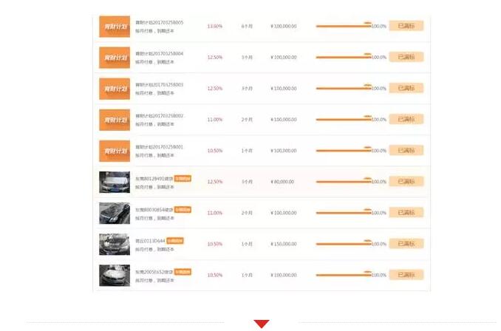
Task: Open plan title ending in 201703258005
Action: (x=159, y=23)
